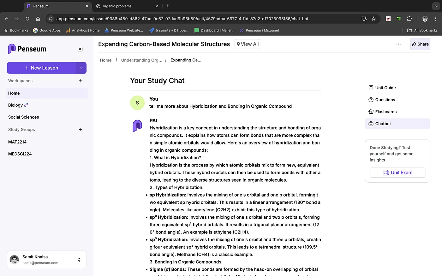Open the Bookmarks bookmark

point(16,30)
